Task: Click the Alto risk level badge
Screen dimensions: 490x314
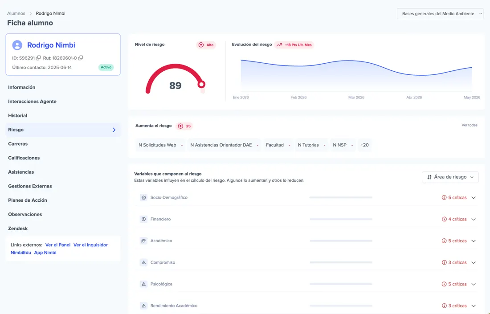Action: click(x=206, y=45)
